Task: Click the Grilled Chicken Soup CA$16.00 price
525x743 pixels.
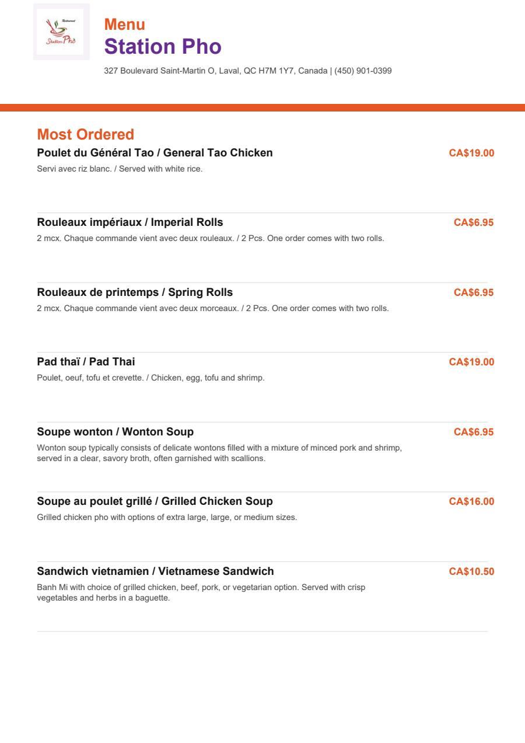Action: pyautogui.click(x=471, y=501)
